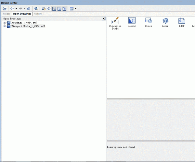Toggle the Description pane button

click(64, 9)
